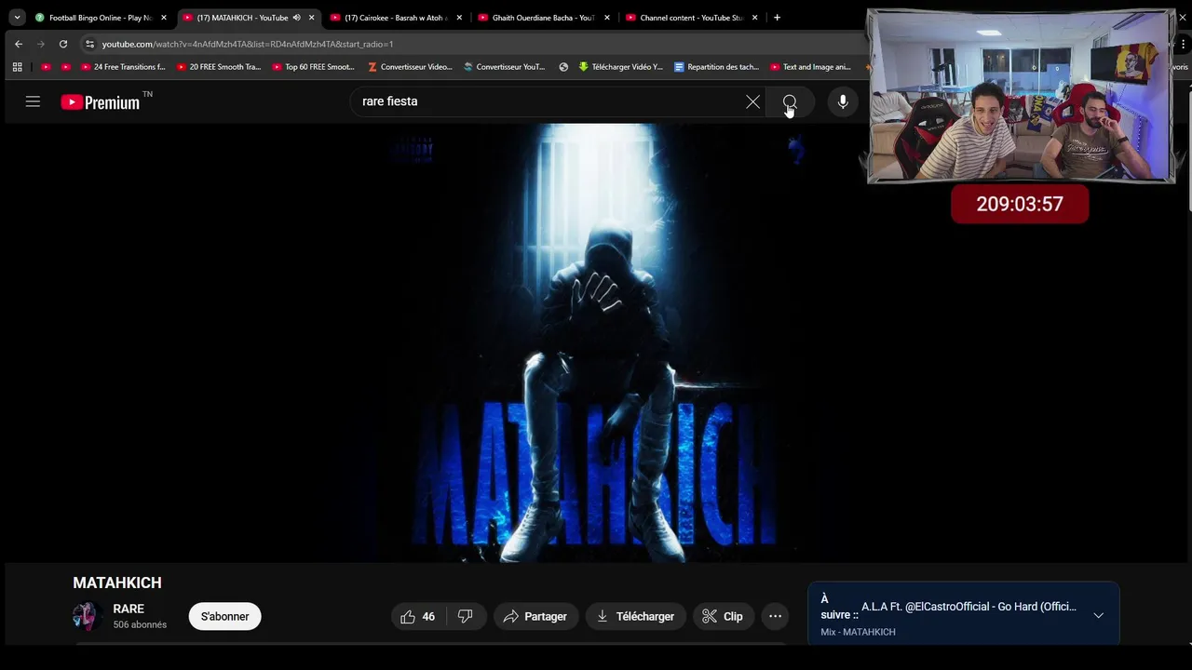Go back in browser history

click(19, 44)
